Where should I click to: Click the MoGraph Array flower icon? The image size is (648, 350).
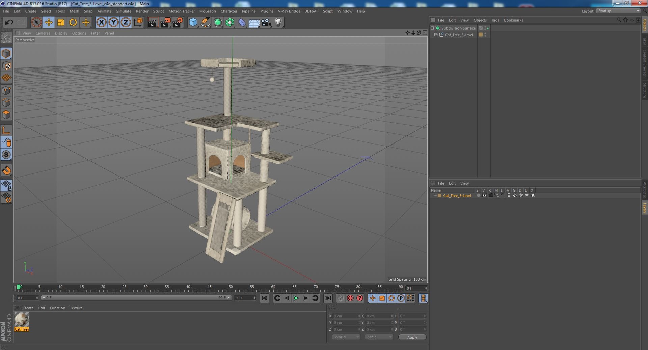pos(230,22)
